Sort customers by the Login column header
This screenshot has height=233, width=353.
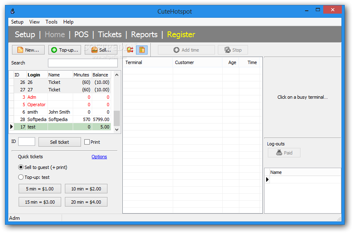point(37,75)
